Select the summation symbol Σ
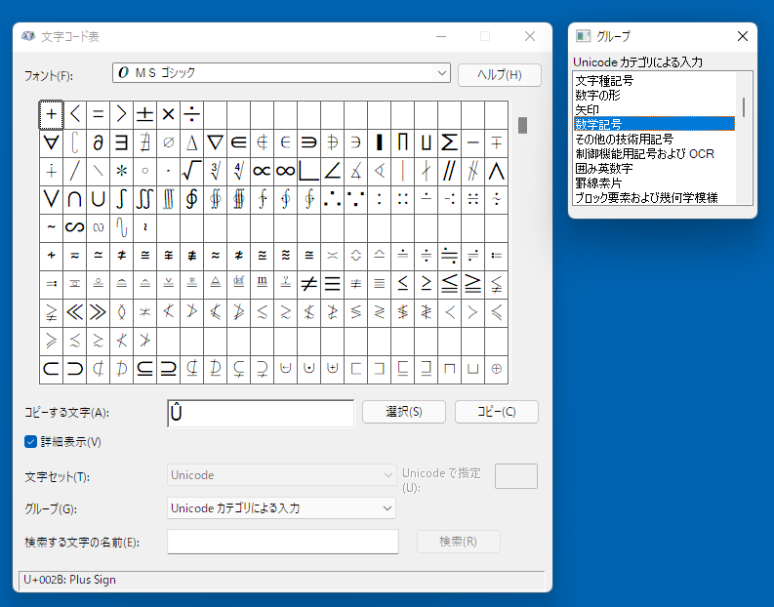 (449, 143)
